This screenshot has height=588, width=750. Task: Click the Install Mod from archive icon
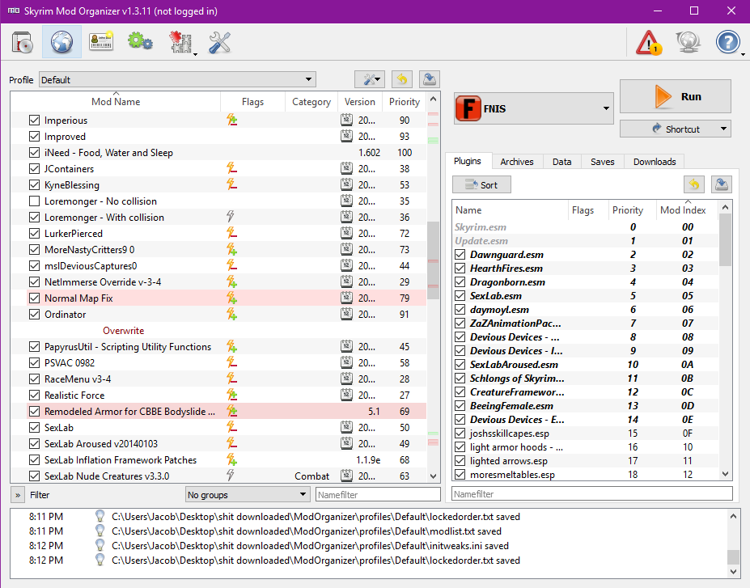click(23, 43)
